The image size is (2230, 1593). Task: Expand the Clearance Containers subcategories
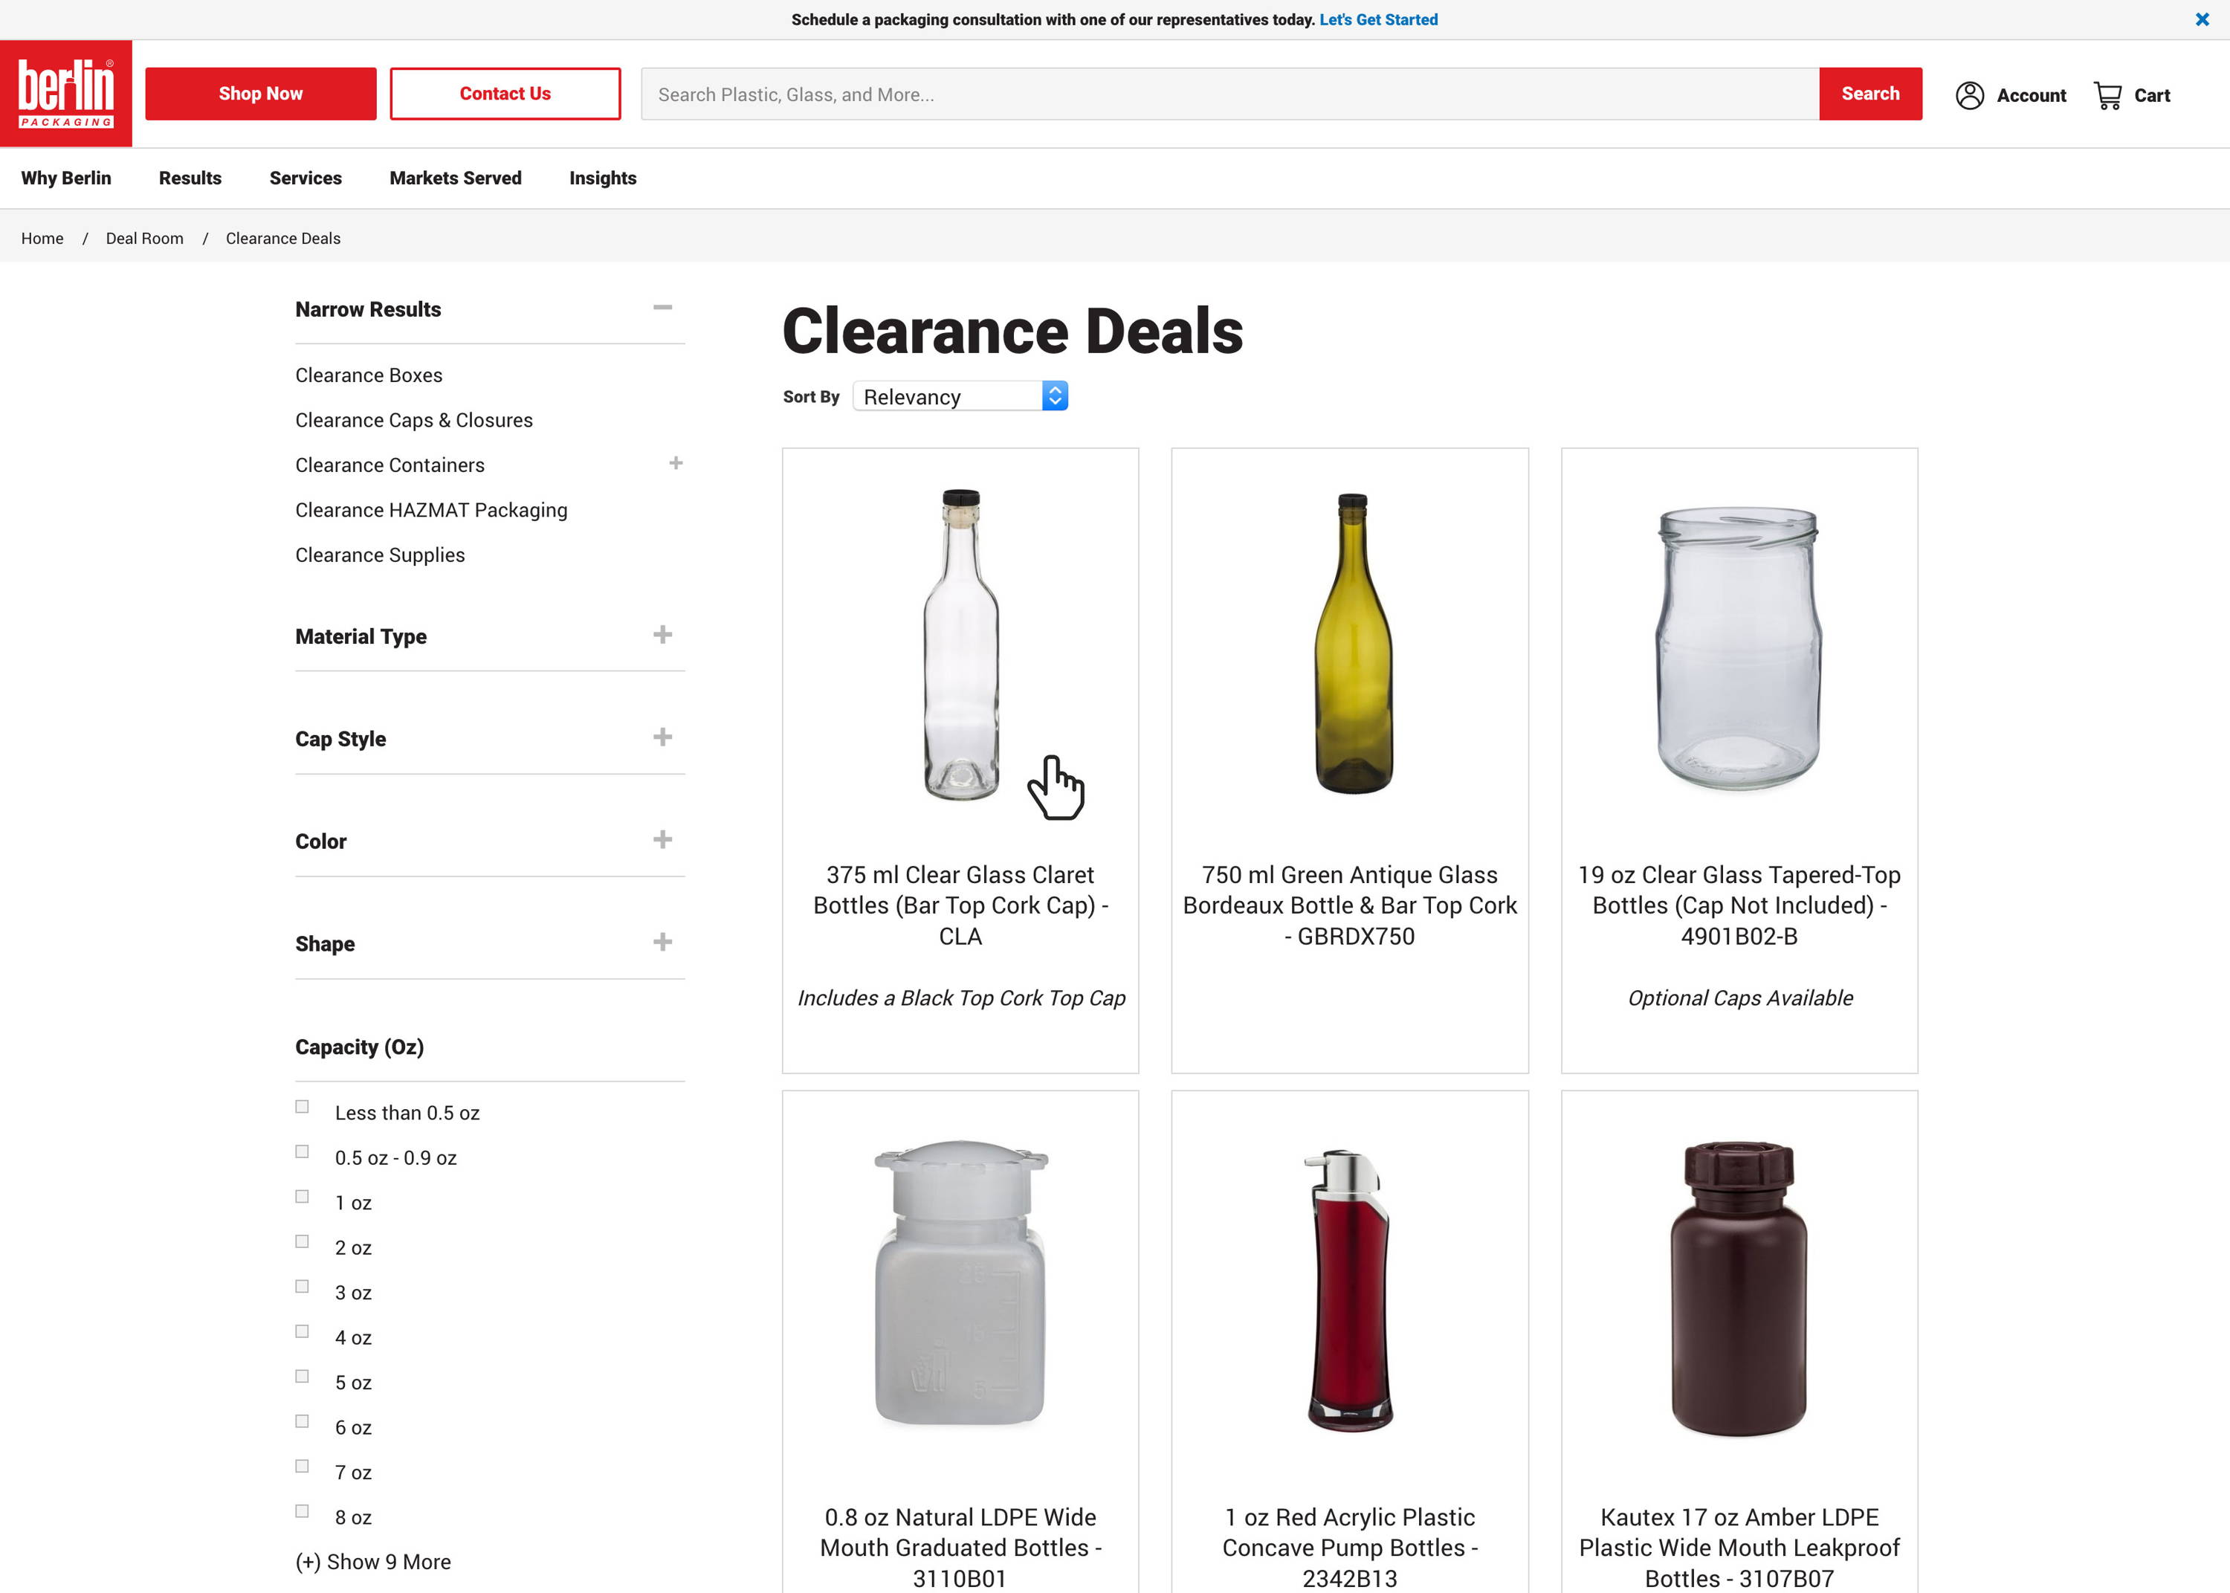coord(676,463)
